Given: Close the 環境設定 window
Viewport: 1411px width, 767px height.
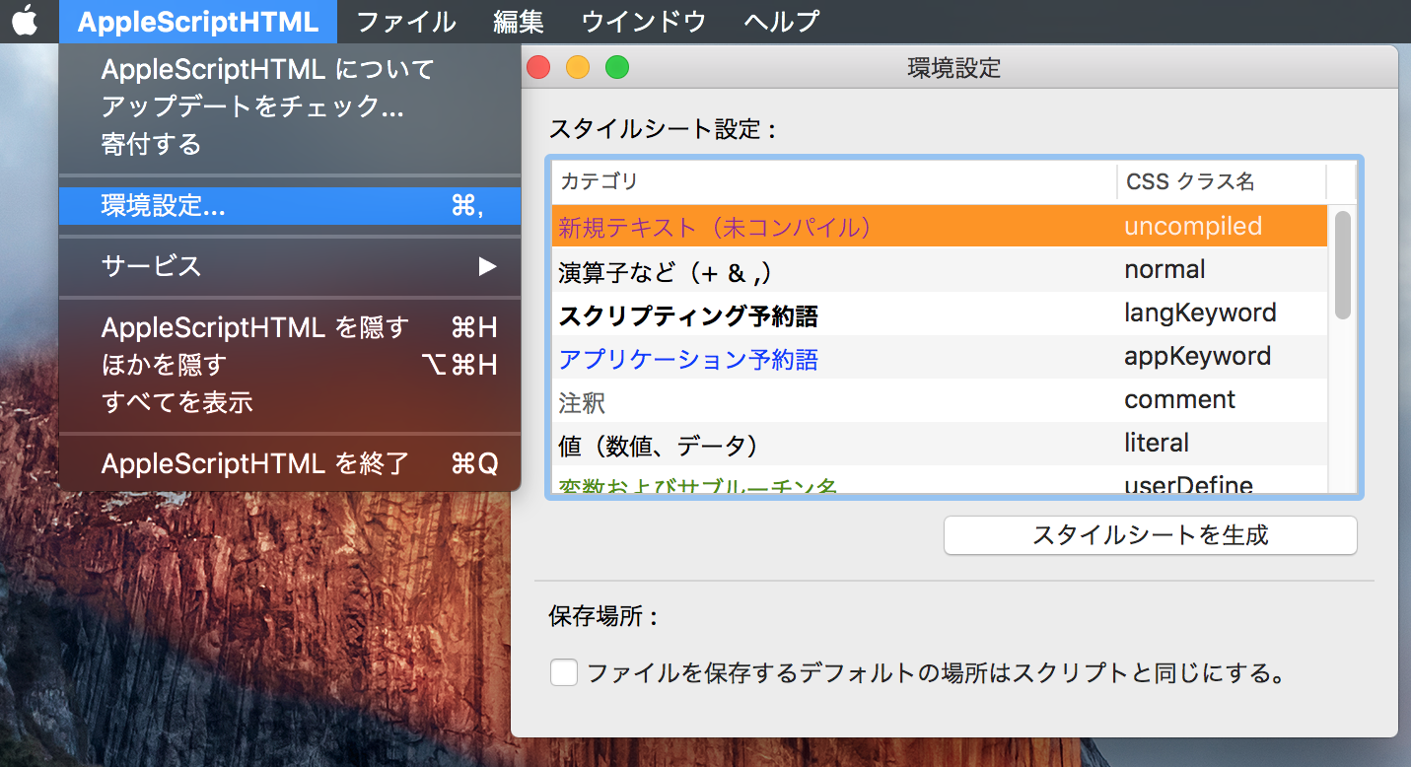Looking at the screenshot, I should [538, 67].
